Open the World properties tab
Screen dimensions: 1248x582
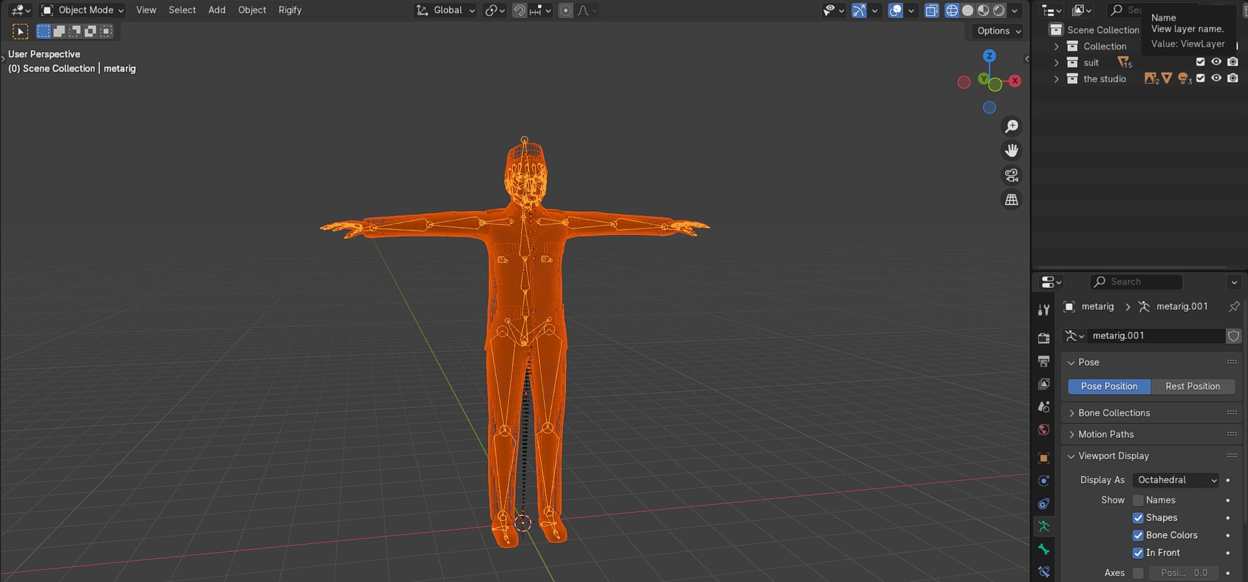1044,429
